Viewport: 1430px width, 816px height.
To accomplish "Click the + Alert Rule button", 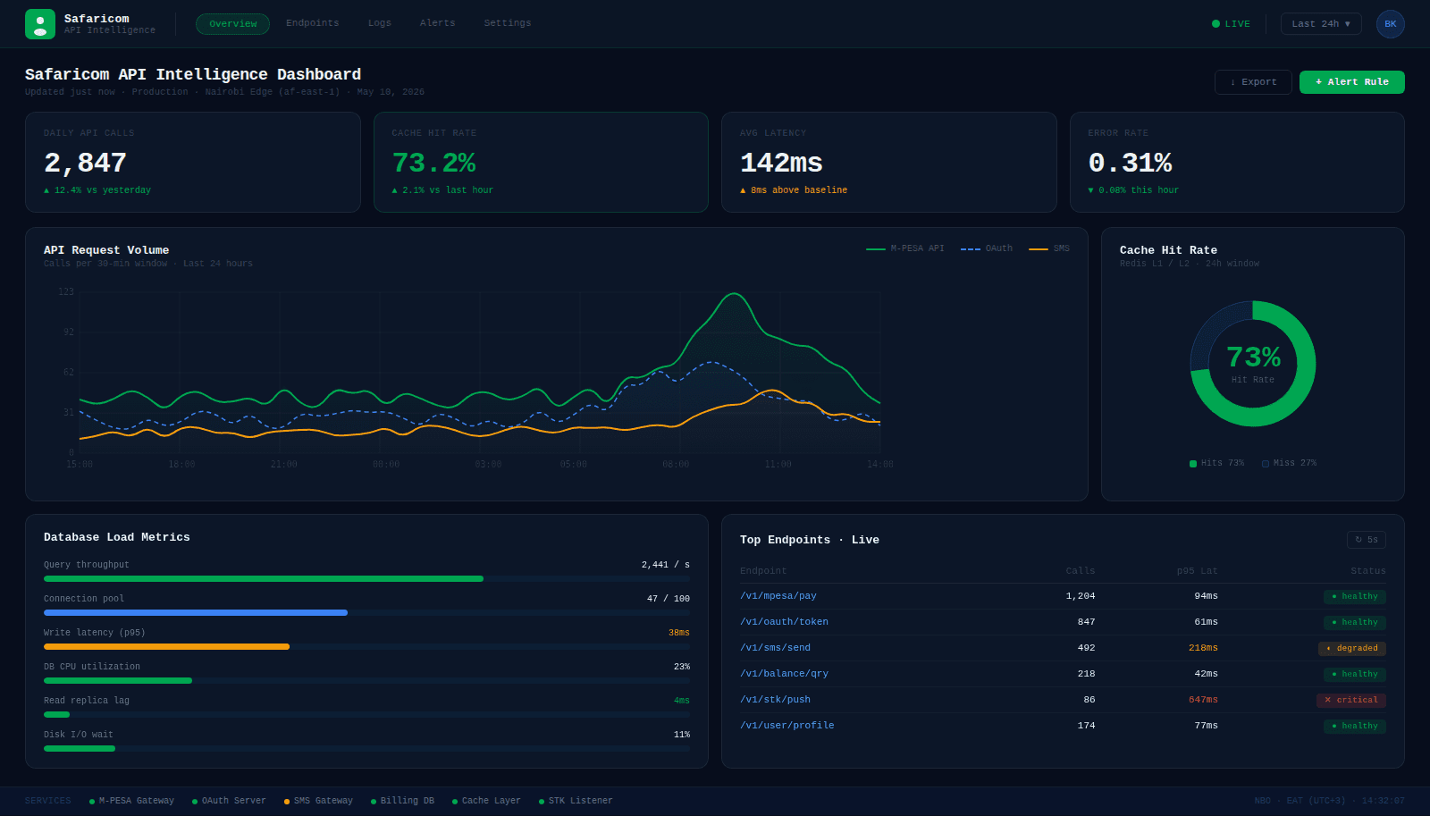I will (x=1352, y=82).
